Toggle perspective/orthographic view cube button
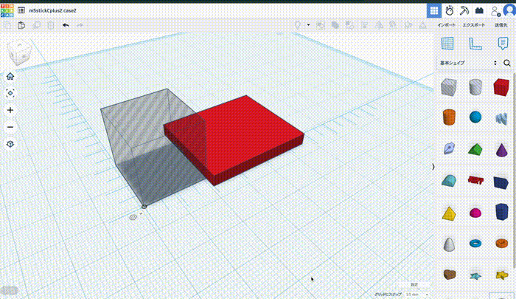This screenshot has height=299, width=516. coord(10,144)
